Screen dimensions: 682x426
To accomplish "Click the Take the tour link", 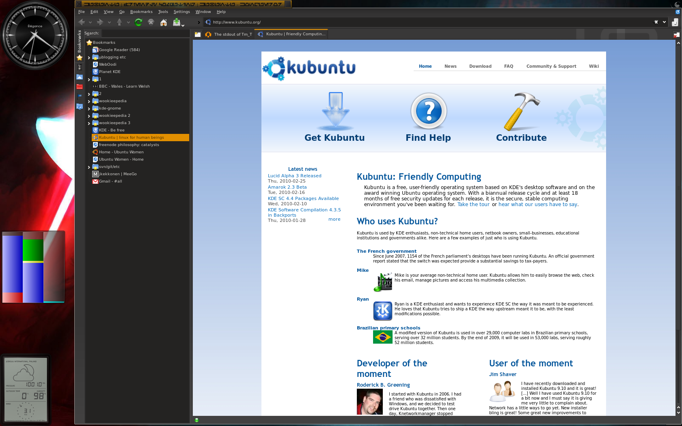I will 473,204.
